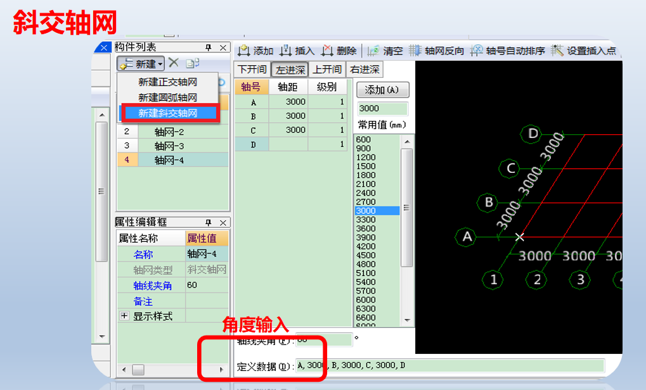Expand the 显示样式 property node

124,315
